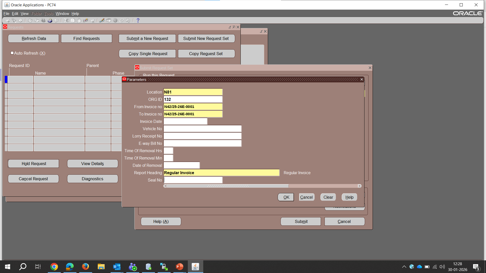
Task: Click the Translations globe toolbar icon
Action: tap(115, 20)
